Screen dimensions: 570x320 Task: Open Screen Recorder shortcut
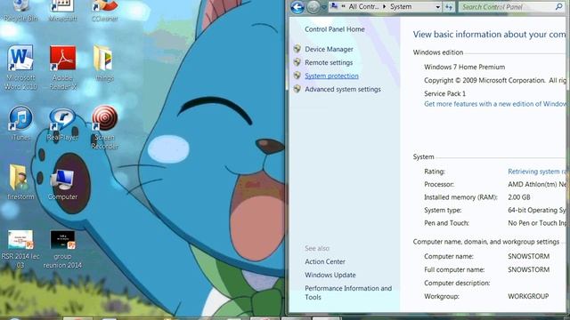[105, 127]
